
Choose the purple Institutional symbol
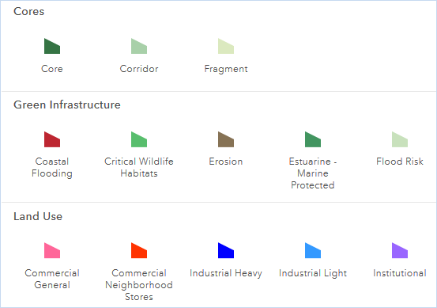[400, 250]
